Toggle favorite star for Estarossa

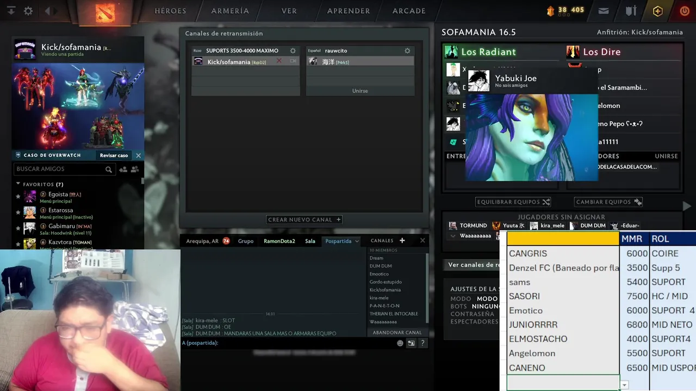click(18, 212)
